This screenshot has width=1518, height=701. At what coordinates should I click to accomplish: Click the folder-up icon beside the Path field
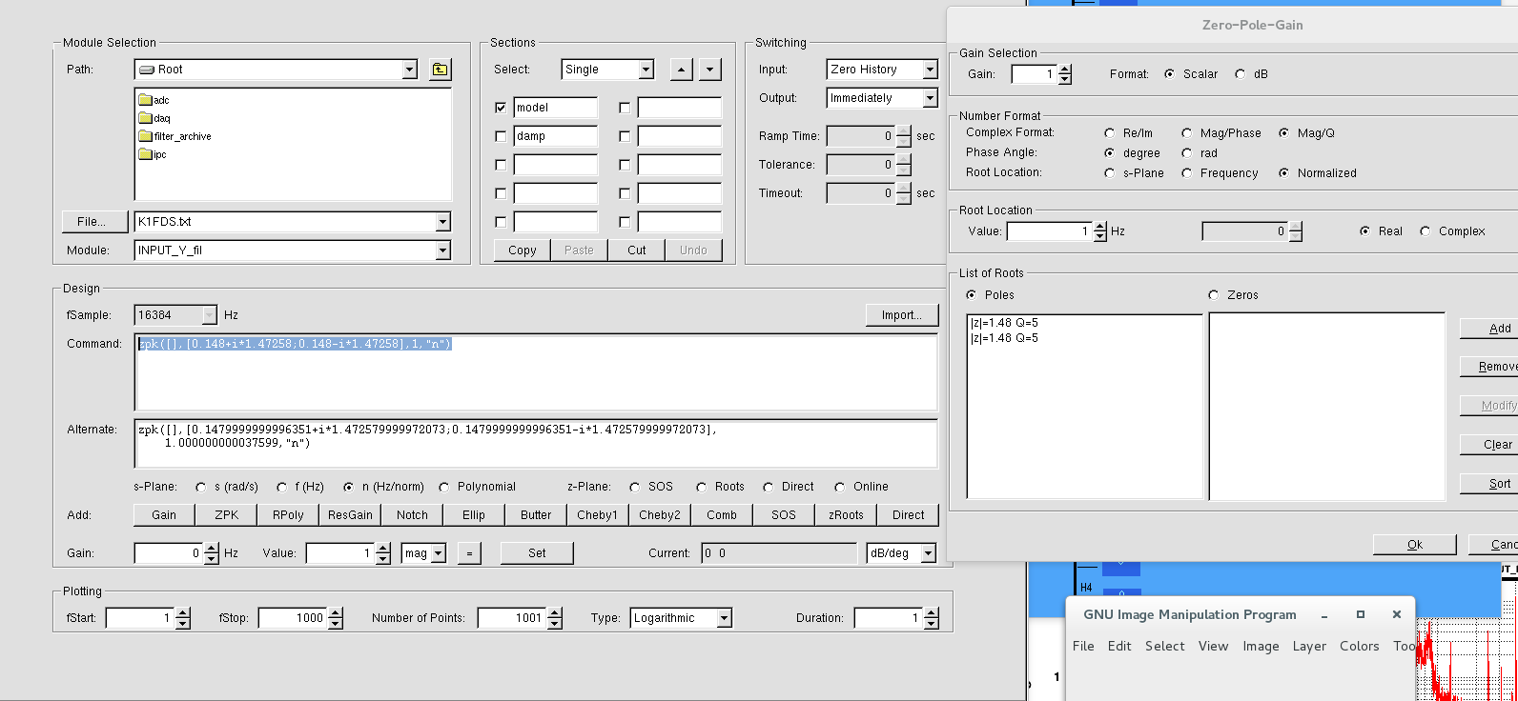440,70
